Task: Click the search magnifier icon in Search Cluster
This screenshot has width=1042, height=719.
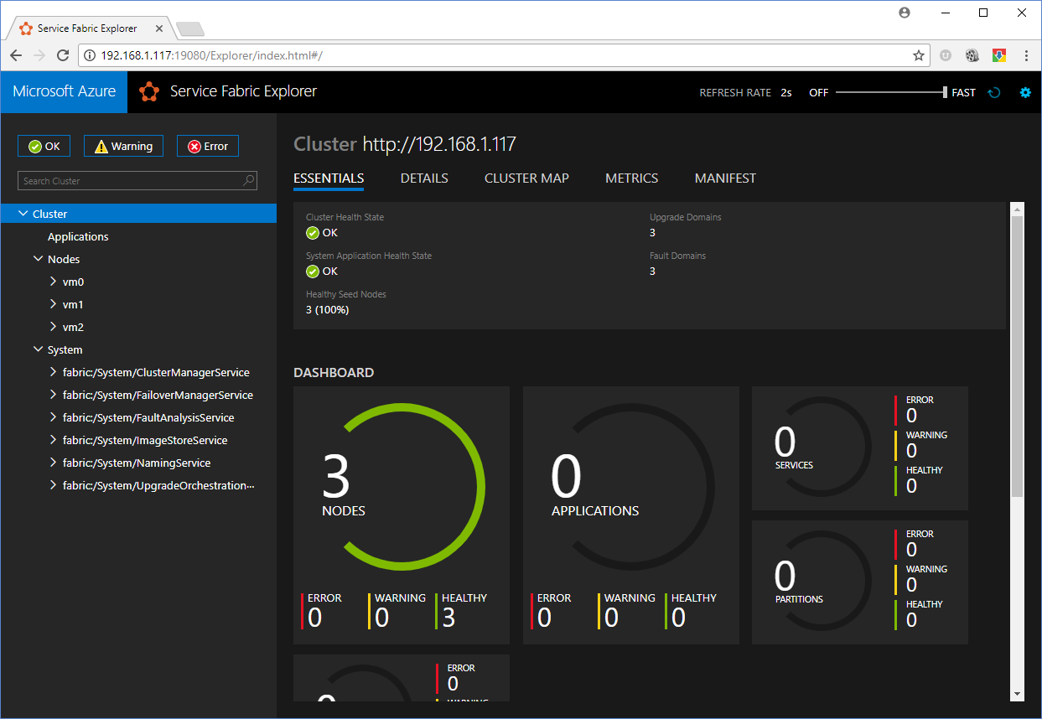Action: (x=249, y=180)
